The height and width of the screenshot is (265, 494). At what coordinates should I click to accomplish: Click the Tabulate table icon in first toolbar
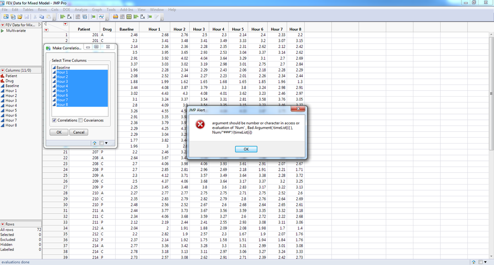(78, 17)
